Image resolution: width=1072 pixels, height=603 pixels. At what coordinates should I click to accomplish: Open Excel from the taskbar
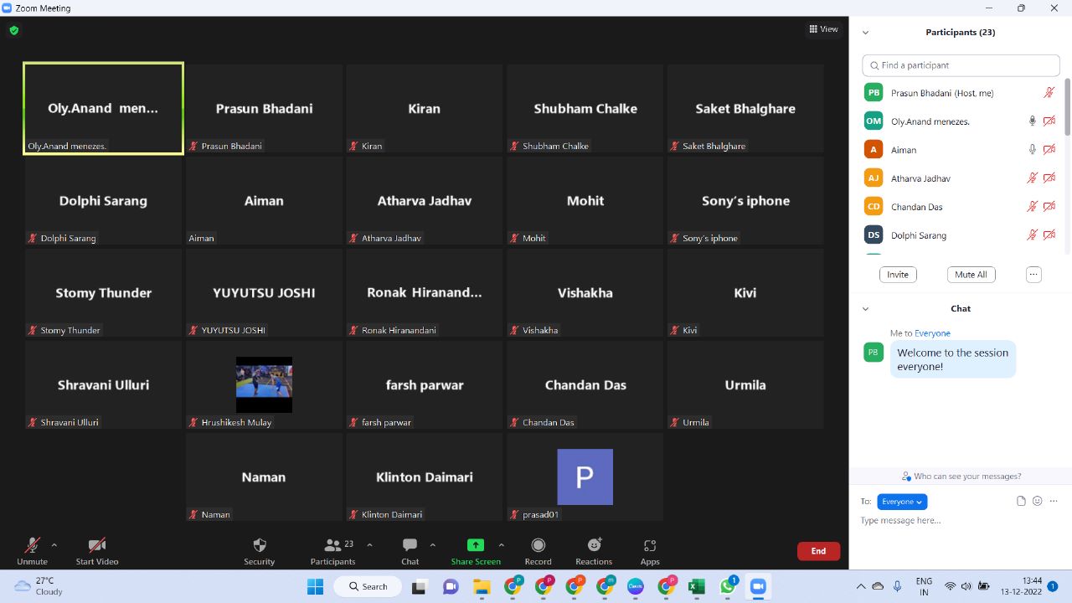tap(696, 587)
